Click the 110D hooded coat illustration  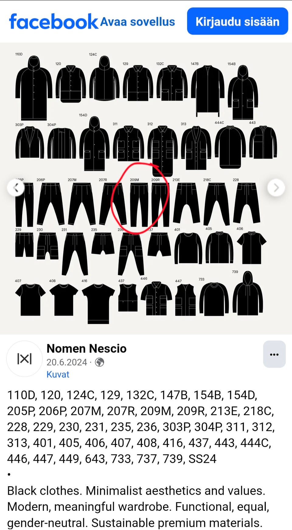click(33, 88)
